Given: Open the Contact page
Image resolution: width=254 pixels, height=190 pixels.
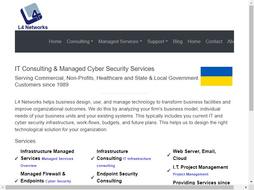Looking at the screenshot, I should [214, 41].
